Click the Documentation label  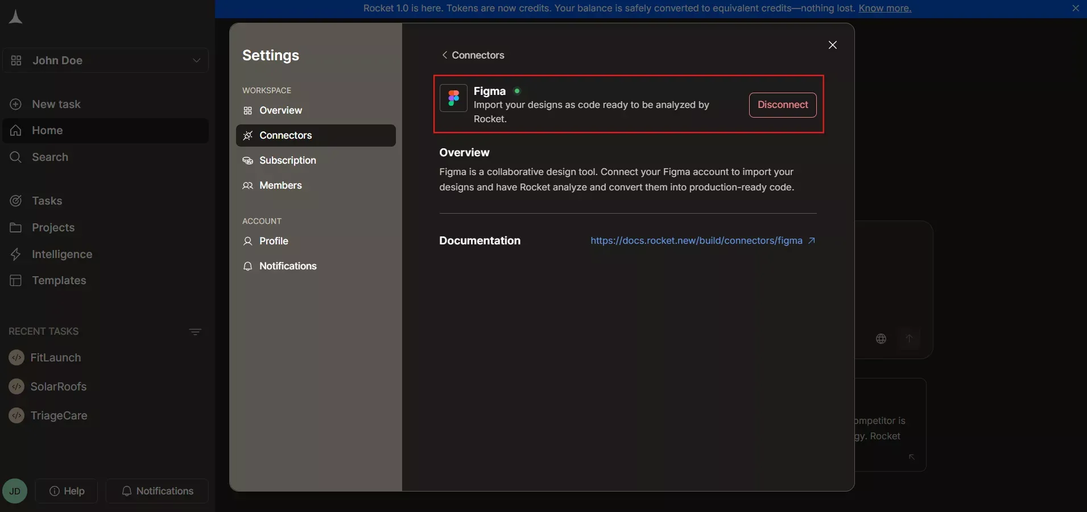[480, 240]
